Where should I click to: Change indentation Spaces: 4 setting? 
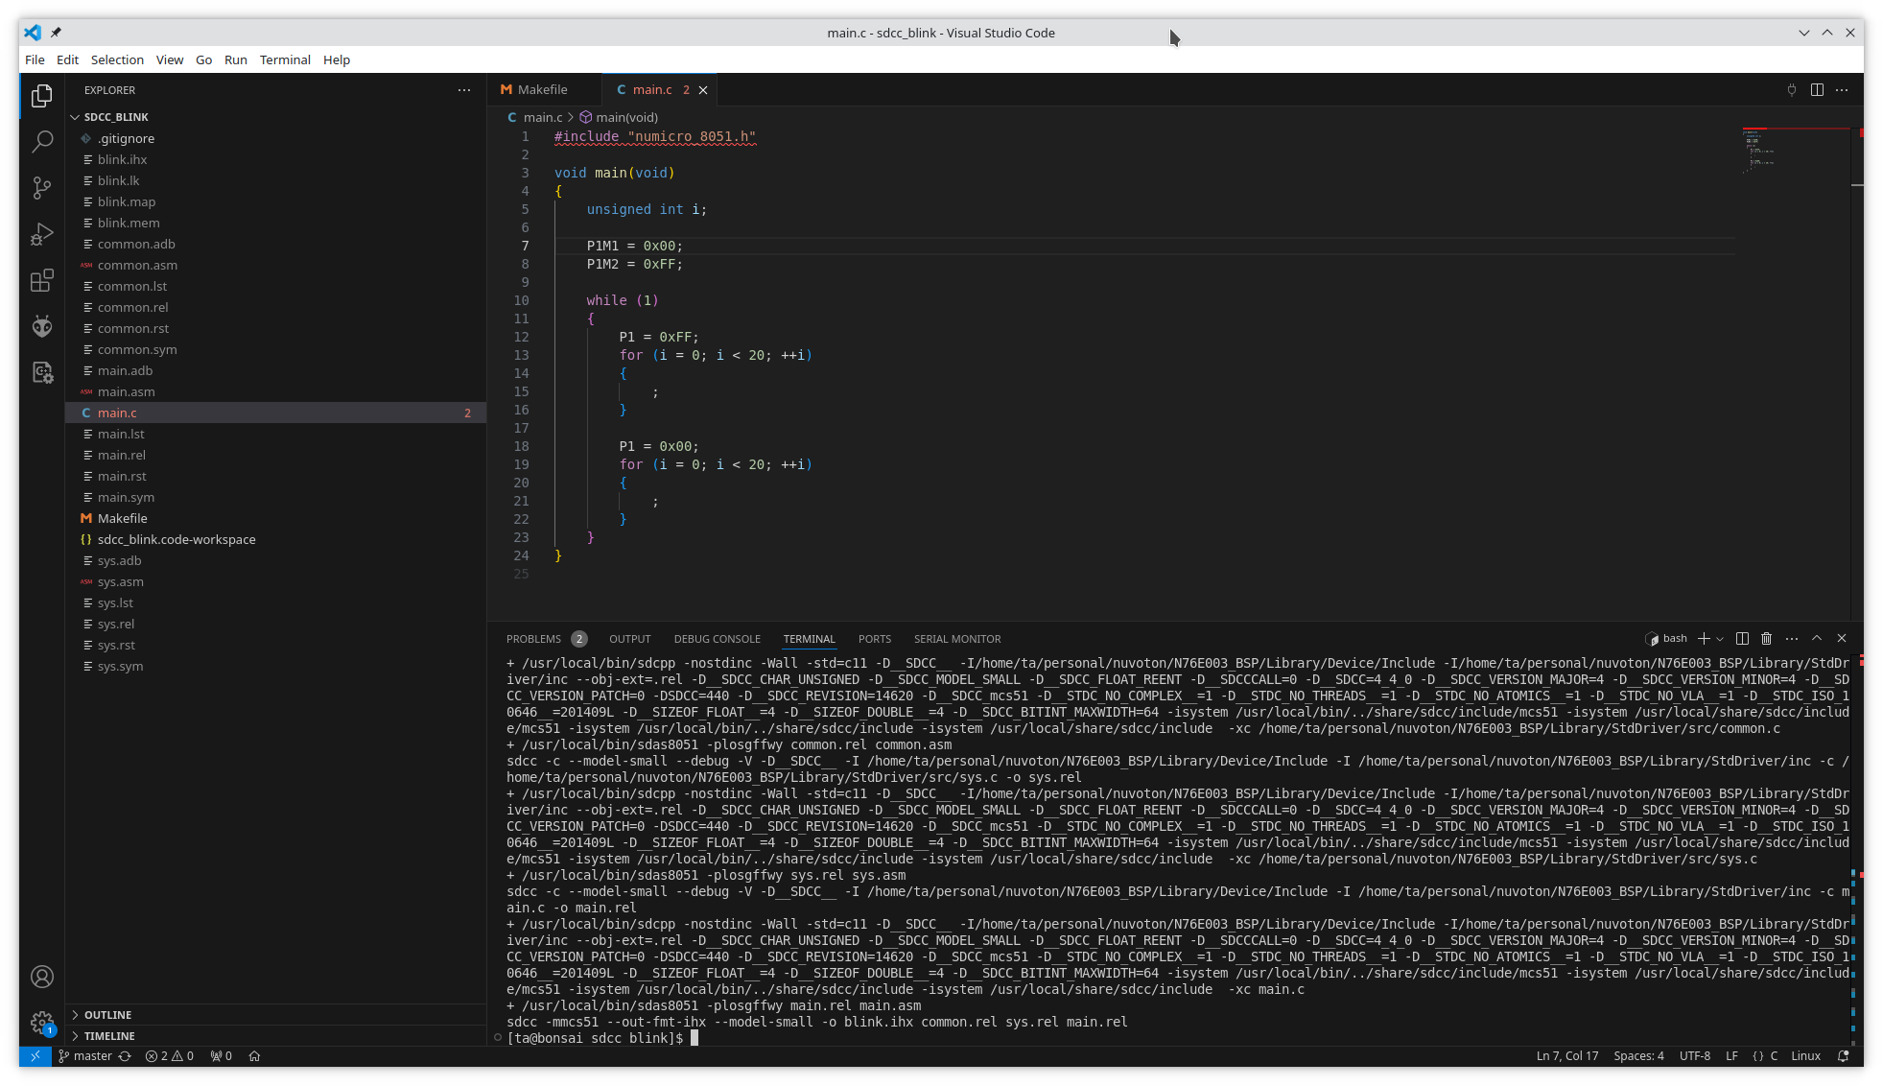(1638, 1056)
